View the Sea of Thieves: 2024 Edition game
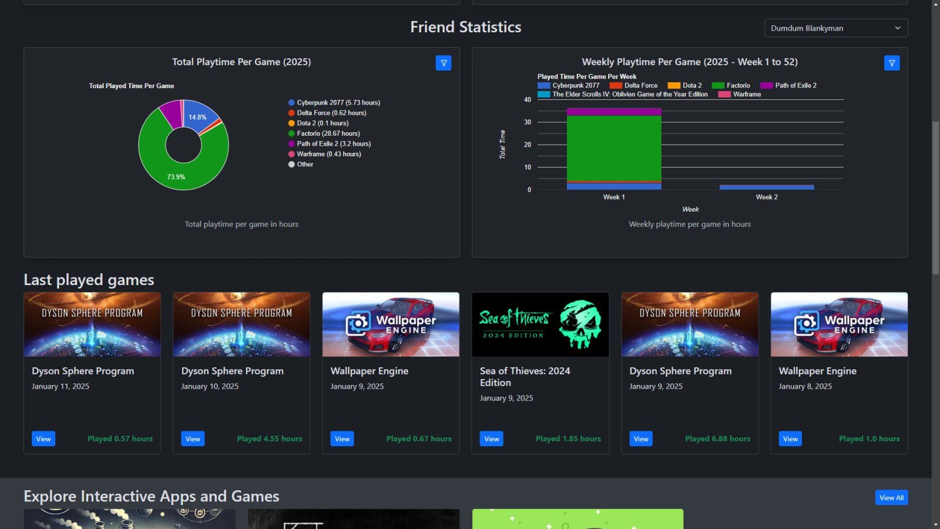Viewport: 940px width, 529px height. pyautogui.click(x=491, y=438)
